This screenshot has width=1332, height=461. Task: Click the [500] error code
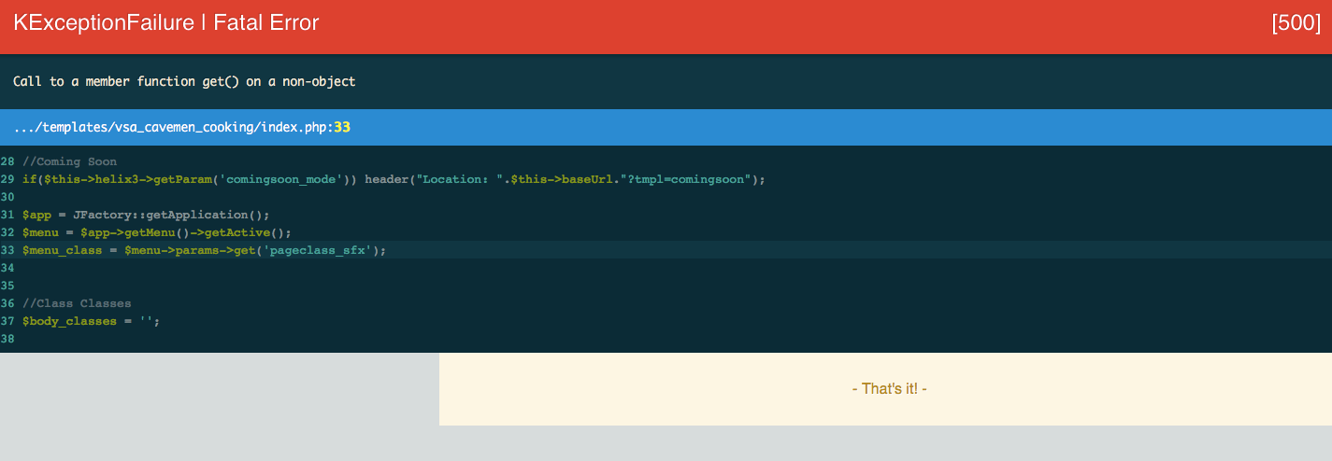[x=1296, y=23]
